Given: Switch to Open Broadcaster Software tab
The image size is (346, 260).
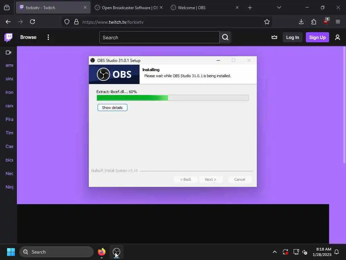Looking at the screenshot, I should [x=130, y=8].
